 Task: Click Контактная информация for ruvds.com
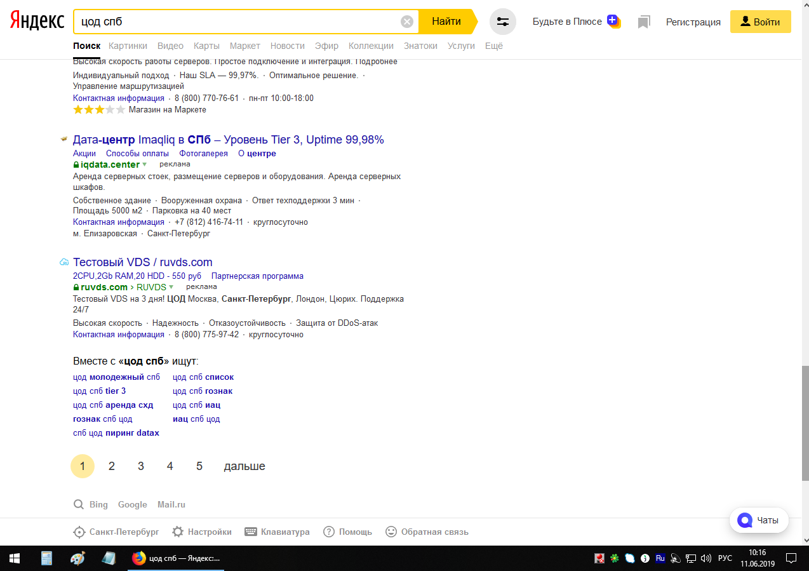click(x=119, y=335)
